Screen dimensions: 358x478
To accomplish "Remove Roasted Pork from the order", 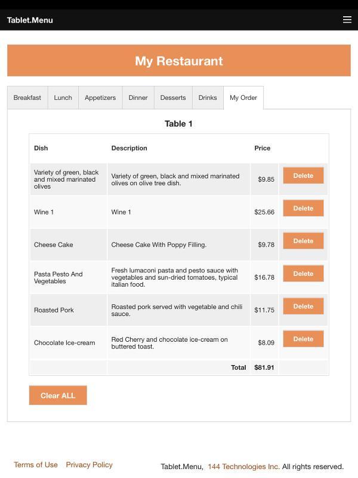I will tap(303, 306).
